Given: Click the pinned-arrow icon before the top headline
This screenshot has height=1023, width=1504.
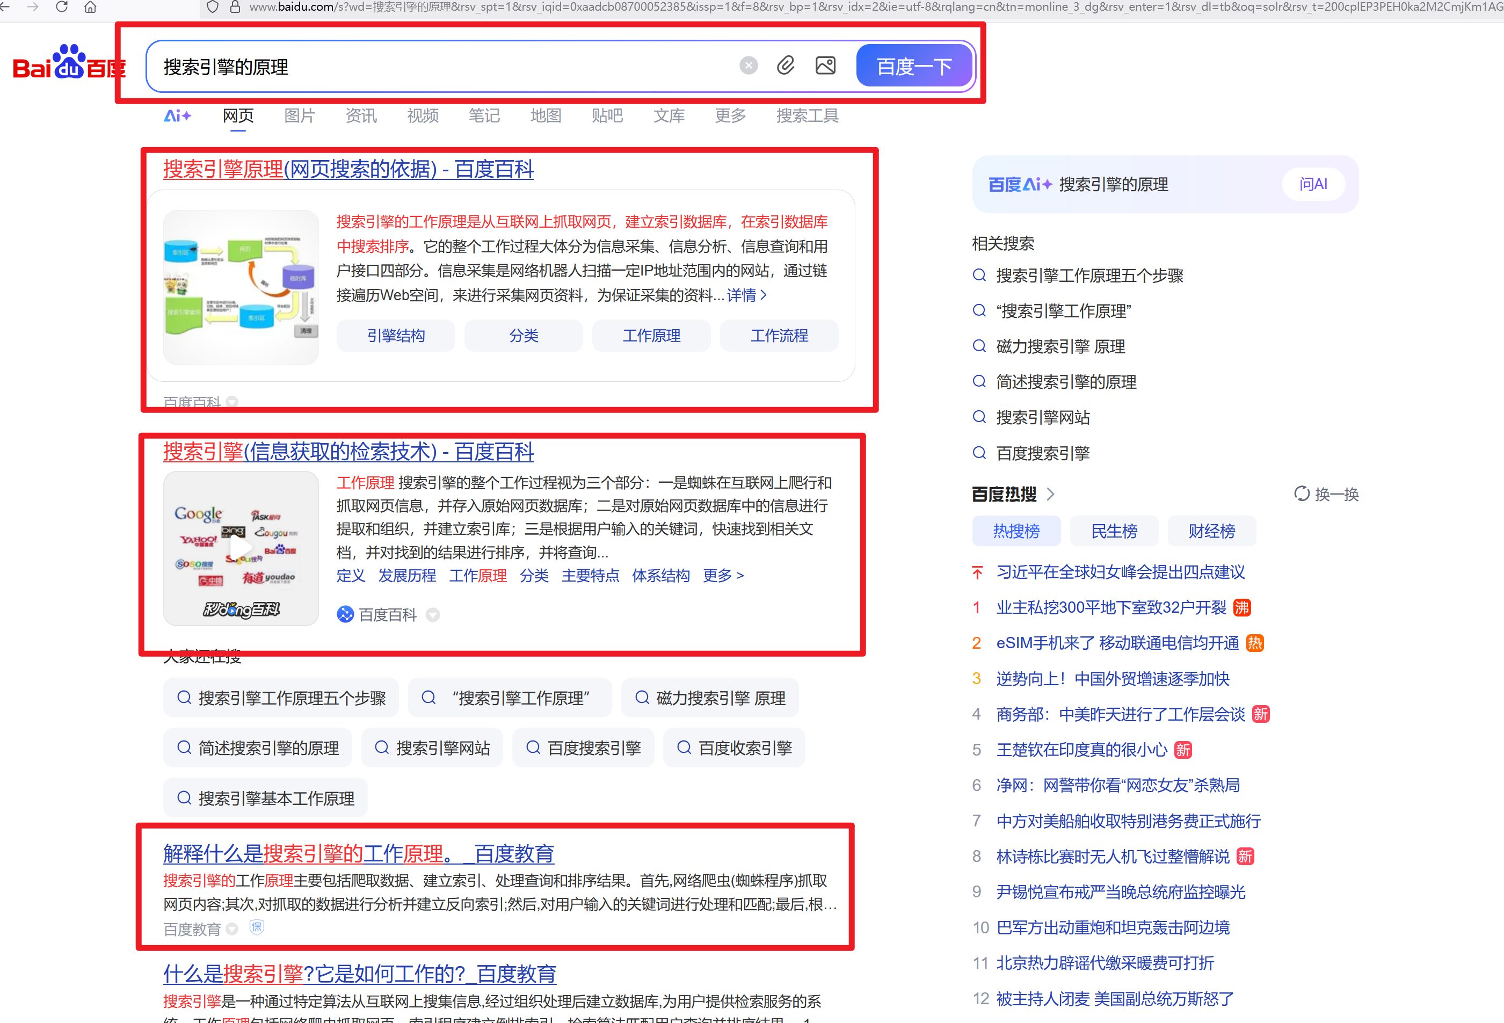Looking at the screenshot, I should [977, 572].
